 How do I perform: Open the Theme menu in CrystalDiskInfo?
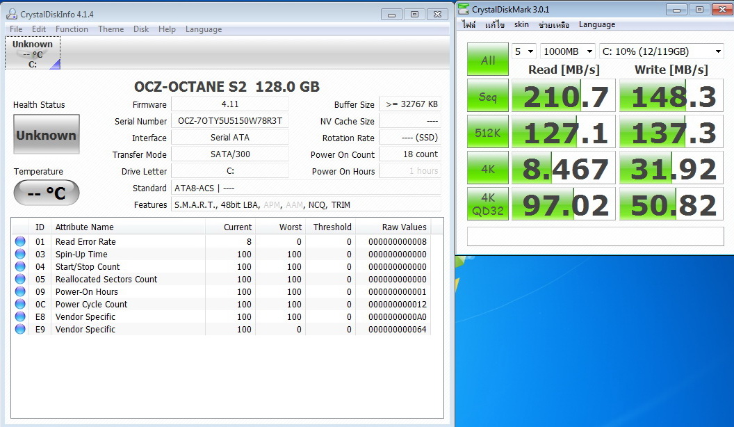(x=111, y=29)
